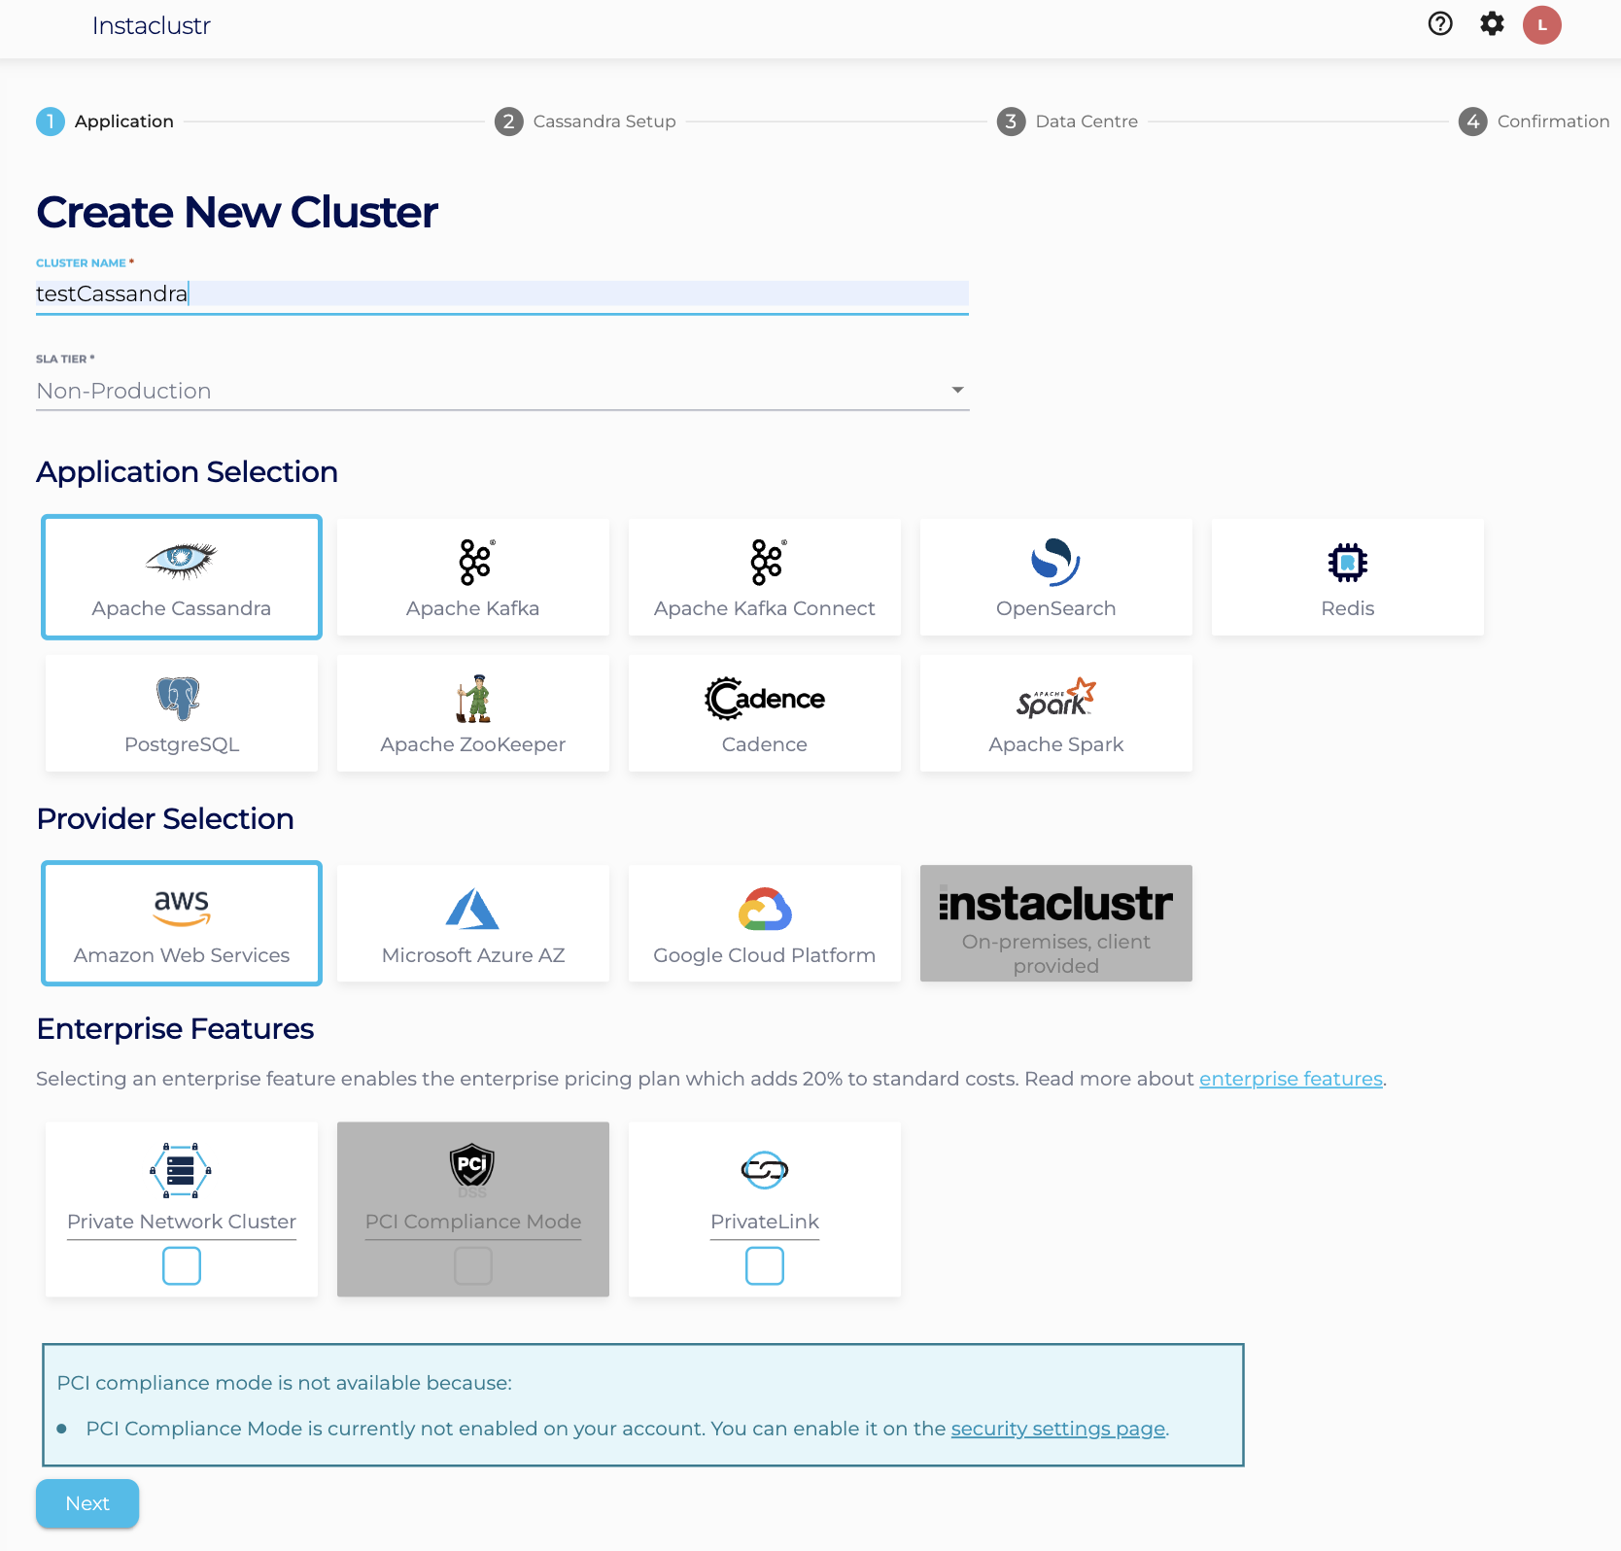Choose the OpenSearch application tile
This screenshot has height=1551, width=1621.
click(x=1055, y=577)
